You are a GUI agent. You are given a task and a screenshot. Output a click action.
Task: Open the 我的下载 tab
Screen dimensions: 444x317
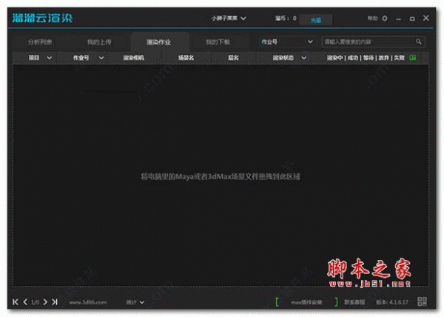pos(218,42)
